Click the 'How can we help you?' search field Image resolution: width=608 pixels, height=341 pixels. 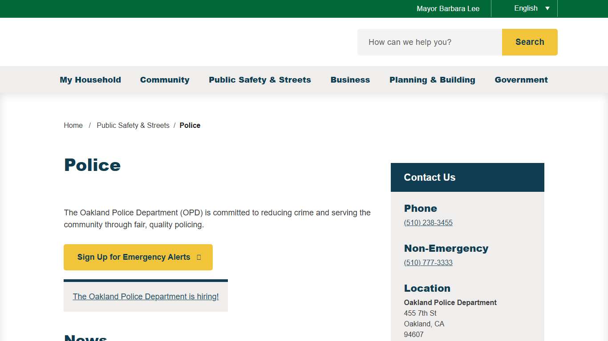pyautogui.click(x=430, y=42)
